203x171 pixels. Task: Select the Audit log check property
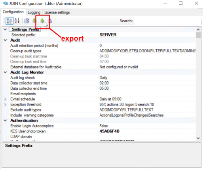coord(23,78)
